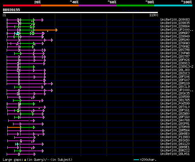Click the UniRef100_Q8H9E1 label
Image resolution: width=195 pixels, height=162 pixels.
pos(175,147)
